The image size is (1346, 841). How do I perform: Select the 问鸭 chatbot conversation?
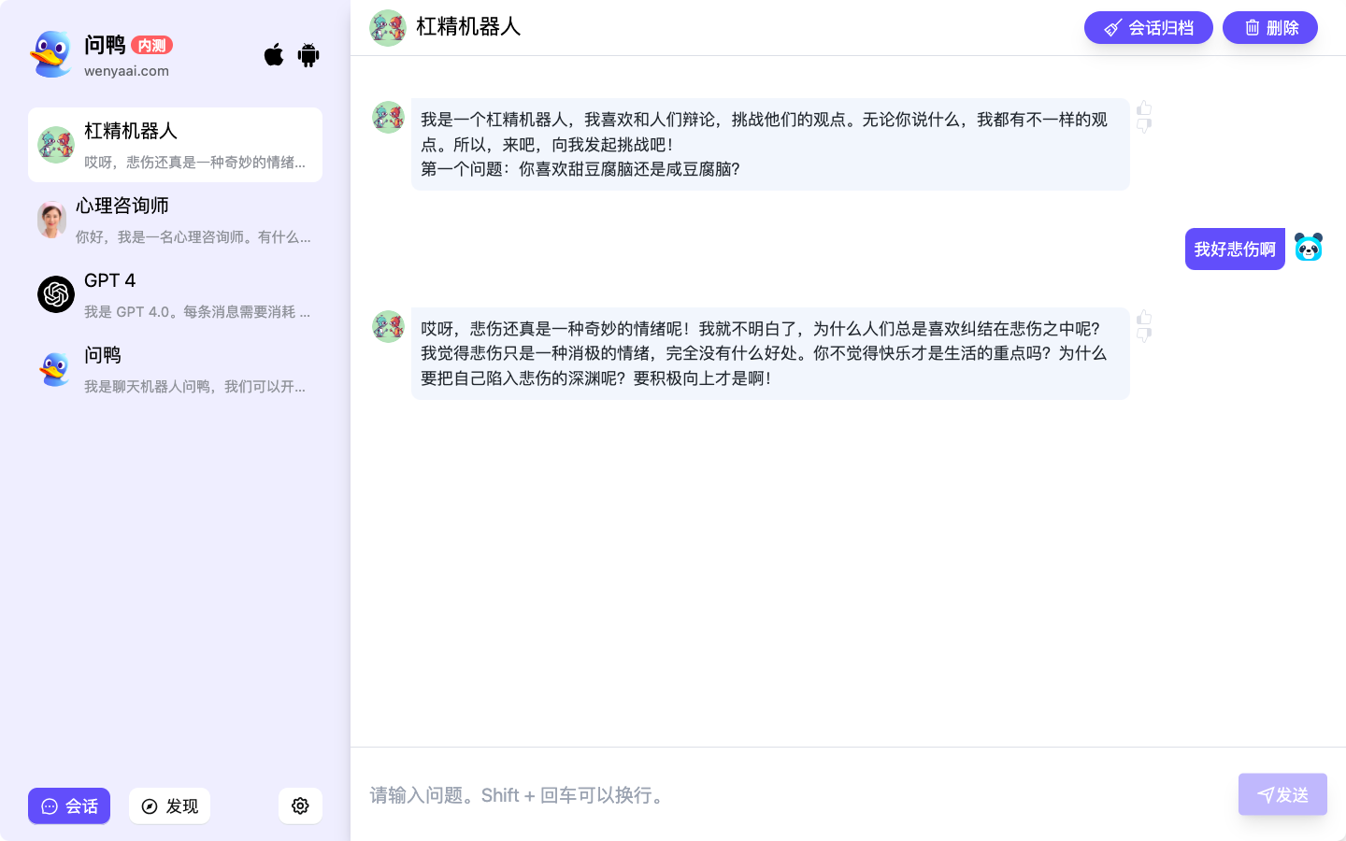tap(175, 369)
